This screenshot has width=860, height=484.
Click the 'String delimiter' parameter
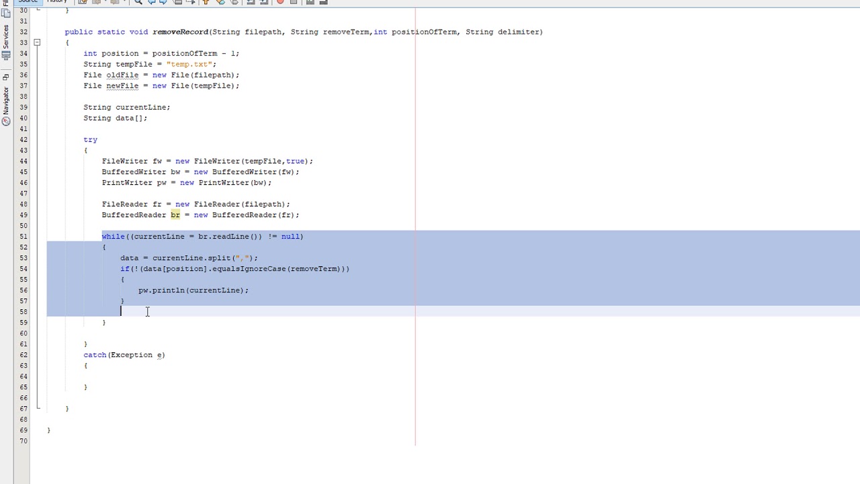[x=502, y=32]
